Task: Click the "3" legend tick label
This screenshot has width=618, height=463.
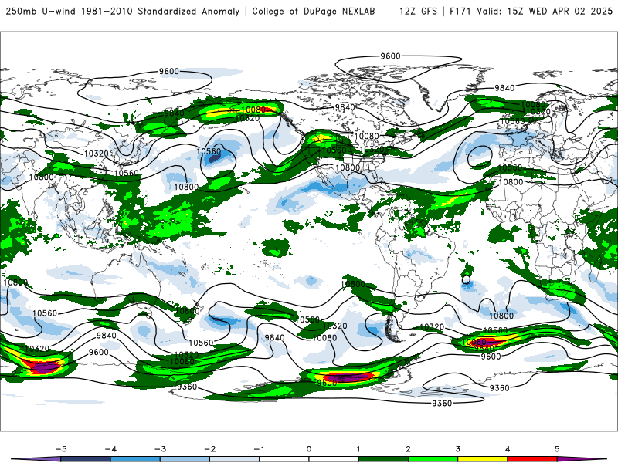Action: coord(458,449)
